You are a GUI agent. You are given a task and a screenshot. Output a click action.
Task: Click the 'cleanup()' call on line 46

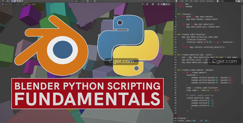pos(183,118)
